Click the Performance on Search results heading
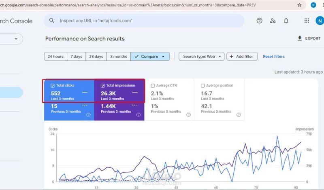324x190 pixels. (x=85, y=38)
